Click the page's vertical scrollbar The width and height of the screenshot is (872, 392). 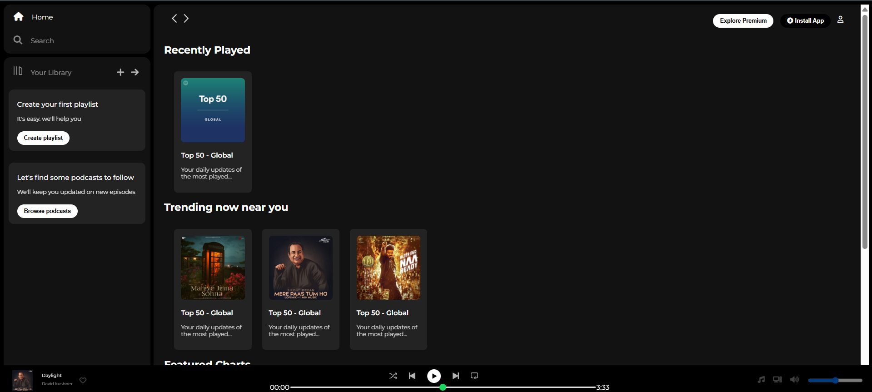tap(865, 132)
